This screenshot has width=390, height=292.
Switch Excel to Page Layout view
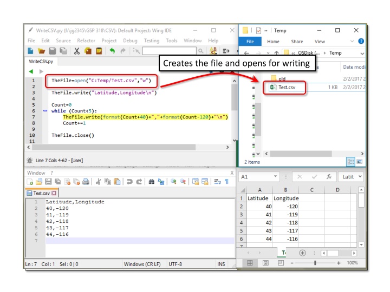265,263
